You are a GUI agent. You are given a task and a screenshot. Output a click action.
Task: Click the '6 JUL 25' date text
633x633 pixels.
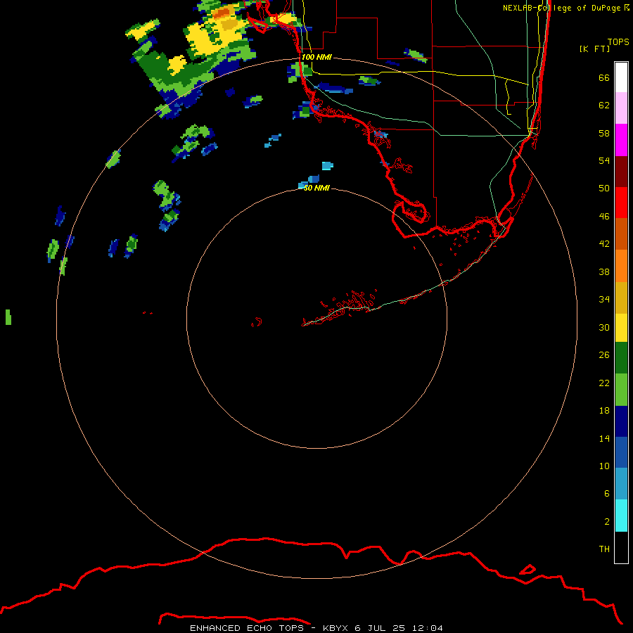(x=380, y=628)
